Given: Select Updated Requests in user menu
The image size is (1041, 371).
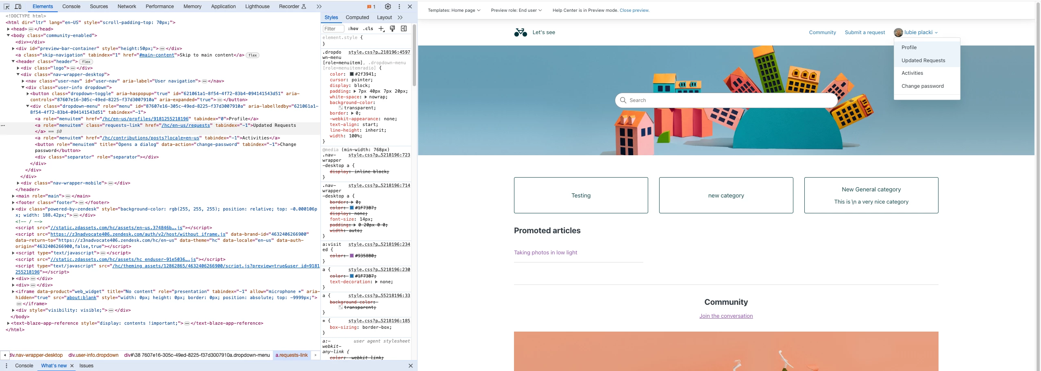Looking at the screenshot, I should [927, 61].
